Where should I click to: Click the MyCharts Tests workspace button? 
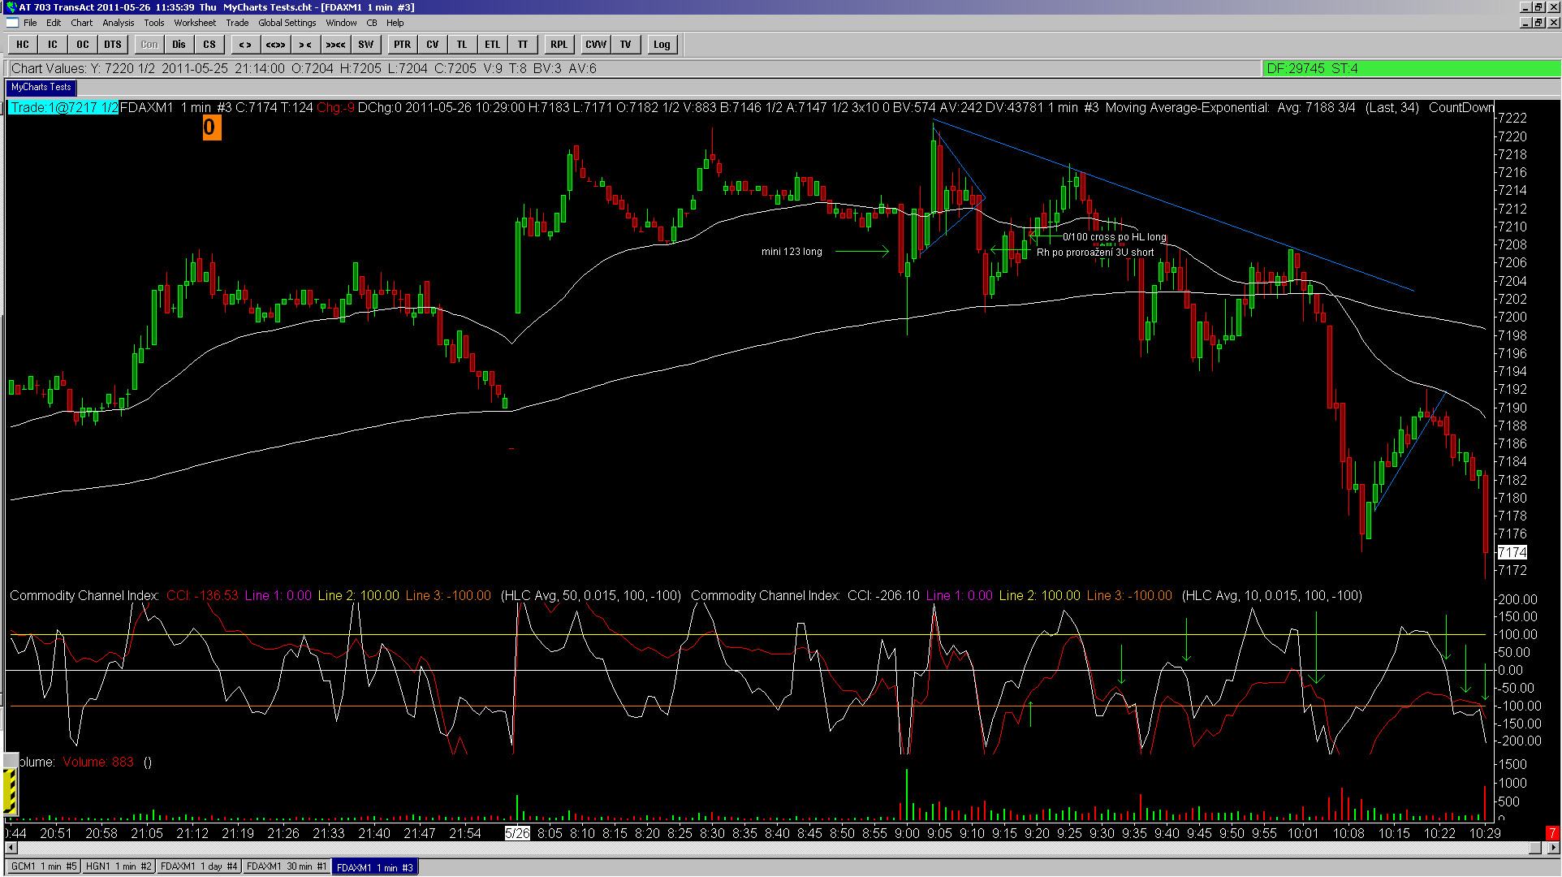click(41, 87)
